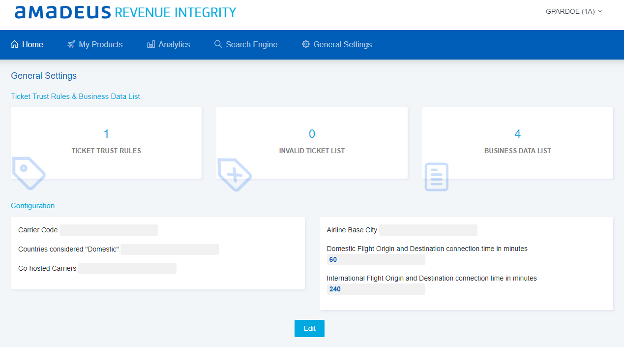
Task: Click the International connection time field showing 240
Action: click(x=376, y=289)
